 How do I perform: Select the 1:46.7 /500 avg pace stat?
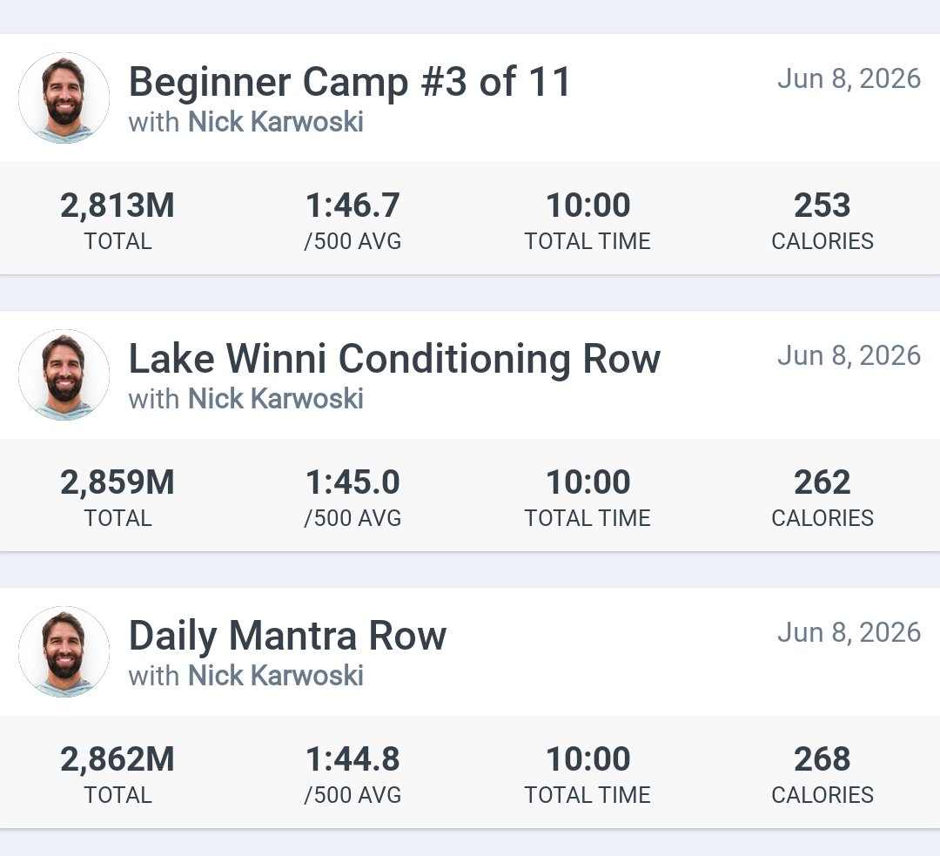pos(352,219)
